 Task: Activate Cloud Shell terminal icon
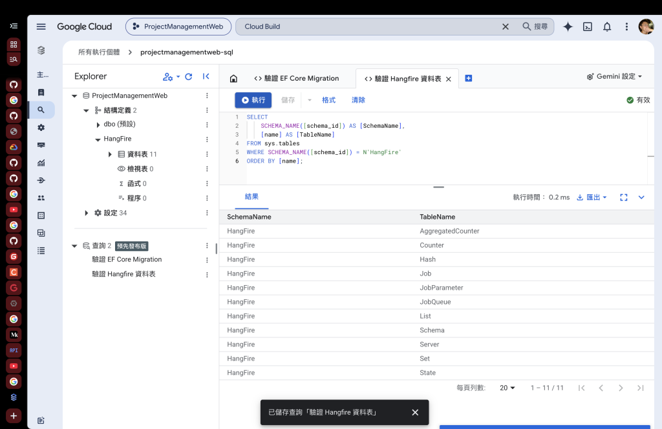tap(587, 26)
